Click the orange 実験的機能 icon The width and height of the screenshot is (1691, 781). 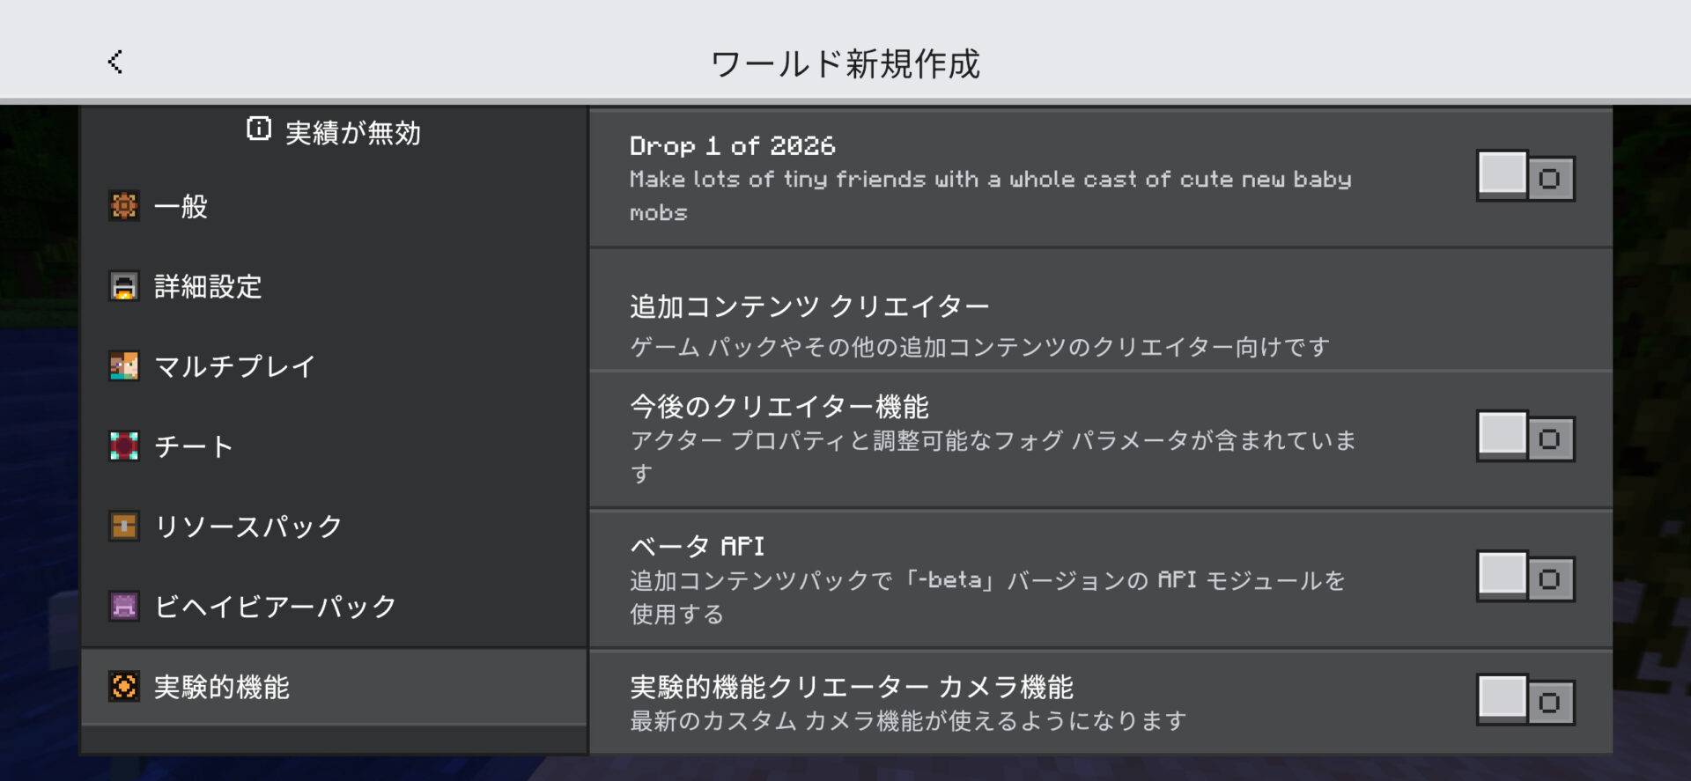tap(124, 687)
